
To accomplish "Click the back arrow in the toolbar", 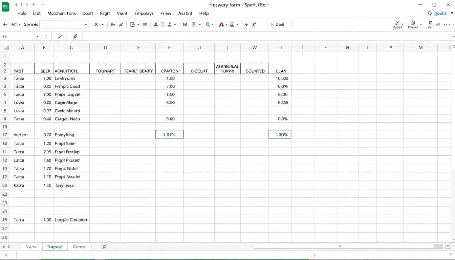I will coord(5,24).
